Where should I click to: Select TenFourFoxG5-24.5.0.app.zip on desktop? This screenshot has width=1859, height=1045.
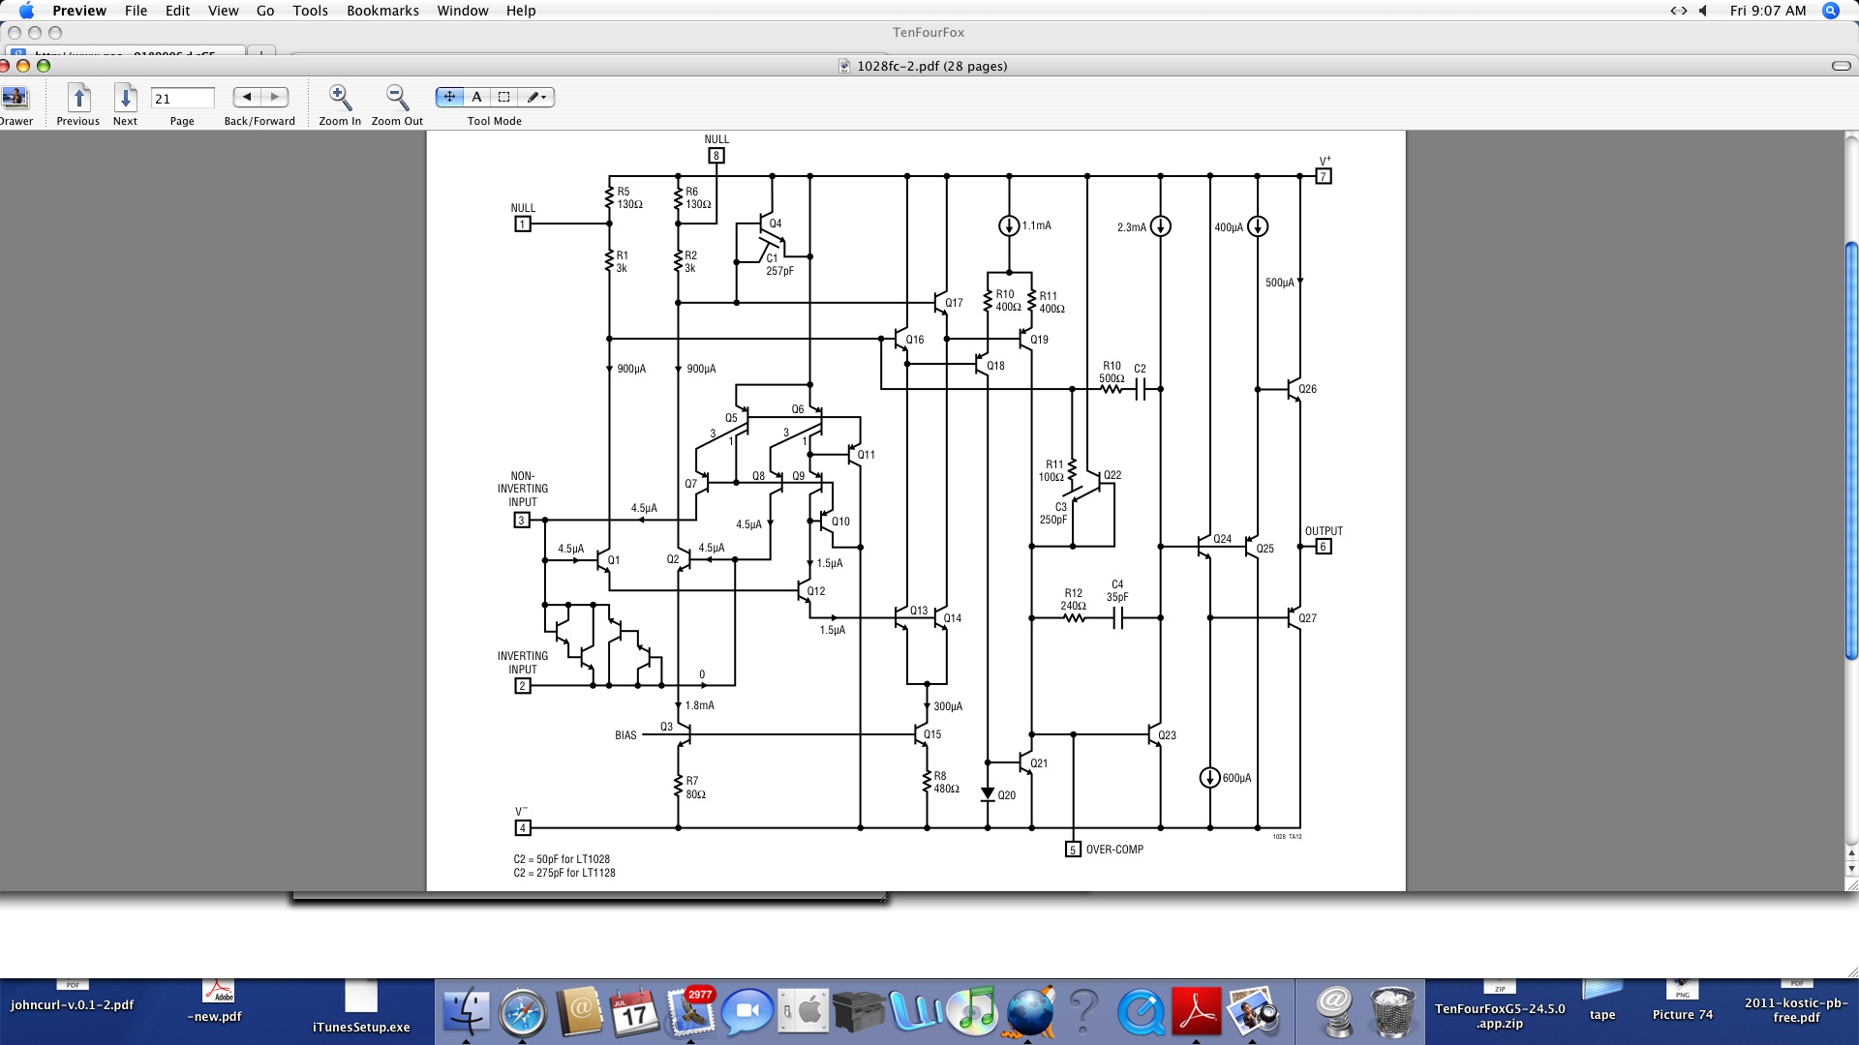coord(1500,1007)
